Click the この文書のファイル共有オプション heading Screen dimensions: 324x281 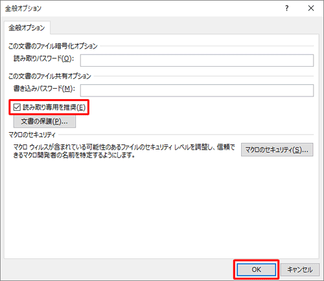[x=50, y=76]
